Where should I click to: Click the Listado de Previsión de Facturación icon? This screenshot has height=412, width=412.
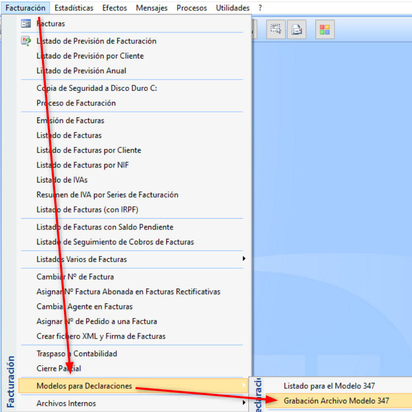tap(26, 41)
